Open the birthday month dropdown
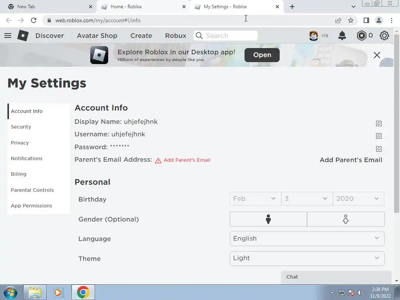Screen dimensions: 400x300 point(255,199)
